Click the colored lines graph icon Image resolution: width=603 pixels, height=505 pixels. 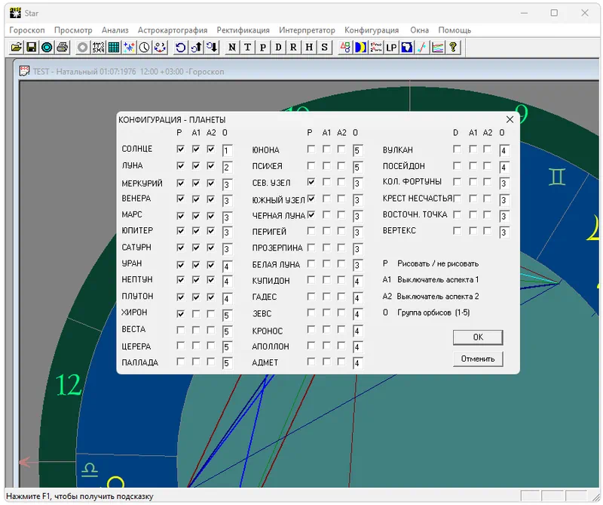pos(437,48)
